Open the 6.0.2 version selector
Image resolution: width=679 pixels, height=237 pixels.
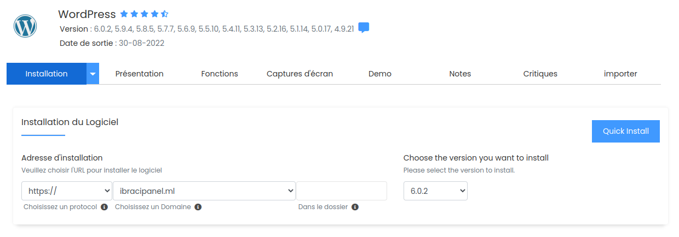tap(435, 191)
